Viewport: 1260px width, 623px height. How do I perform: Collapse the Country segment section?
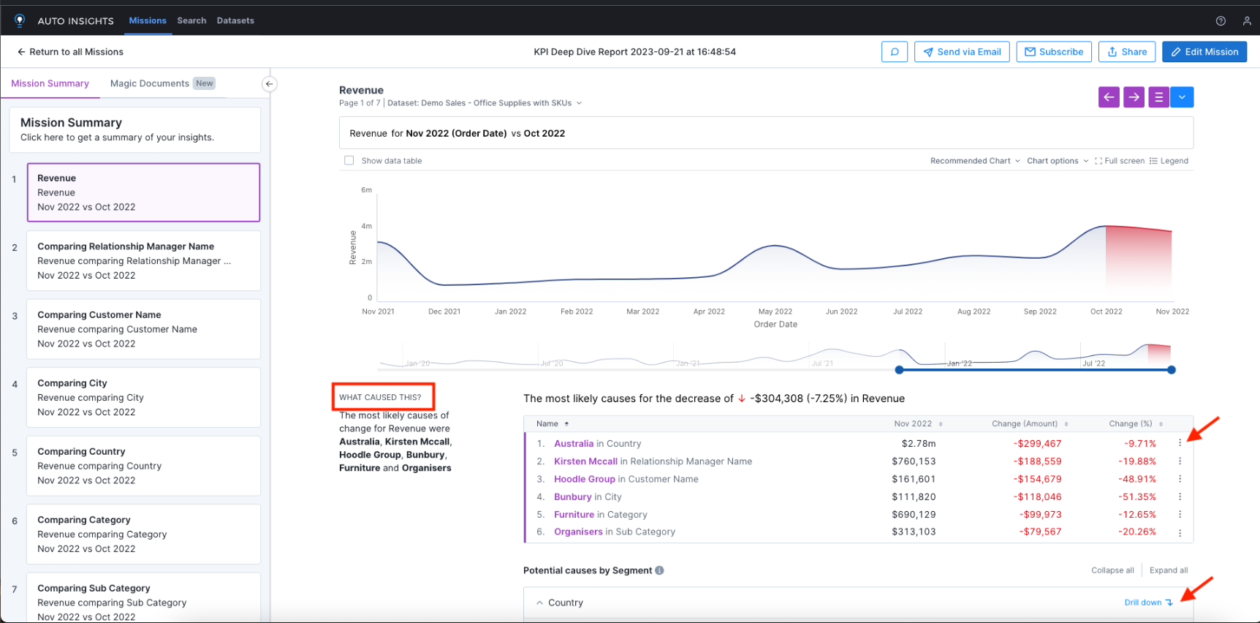(x=539, y=603)
